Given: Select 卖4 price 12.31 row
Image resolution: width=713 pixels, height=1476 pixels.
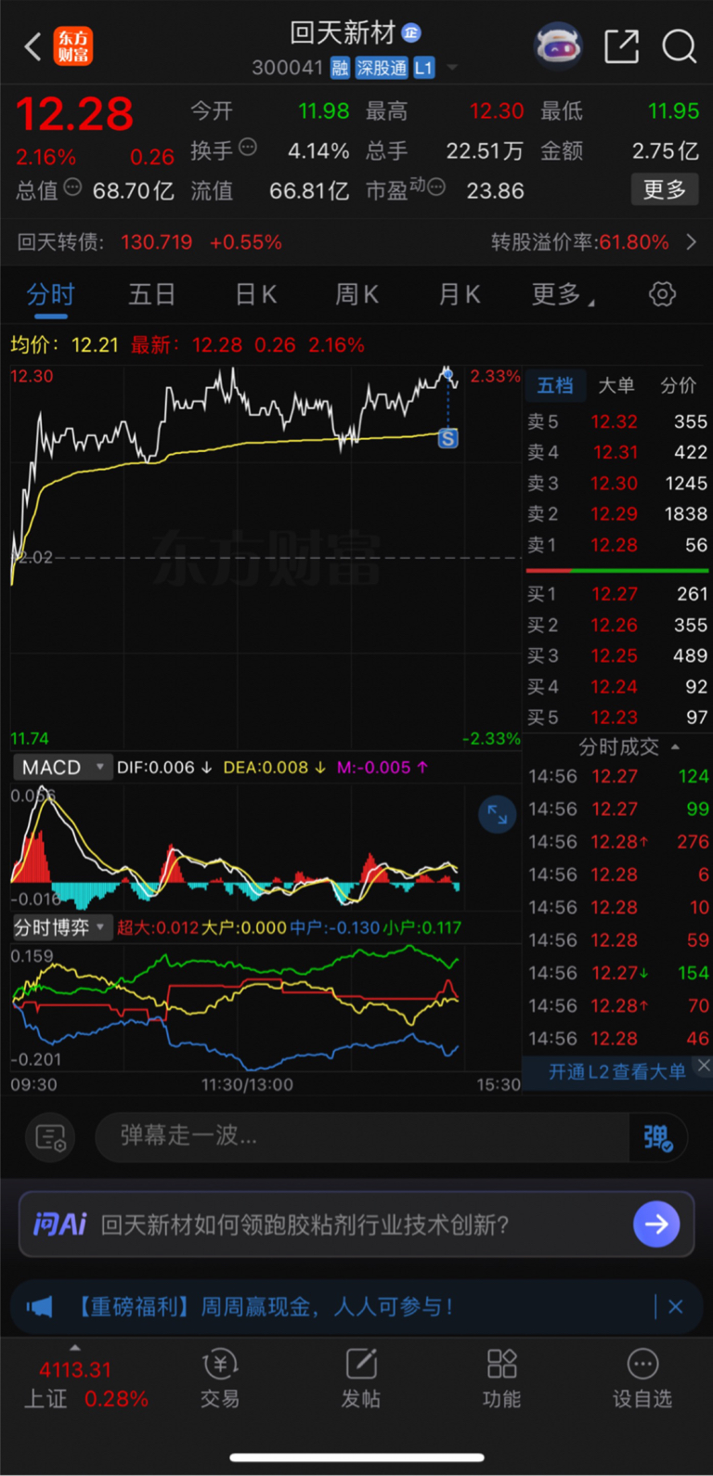Looking at the screenshot, I should tap(617, 452).
